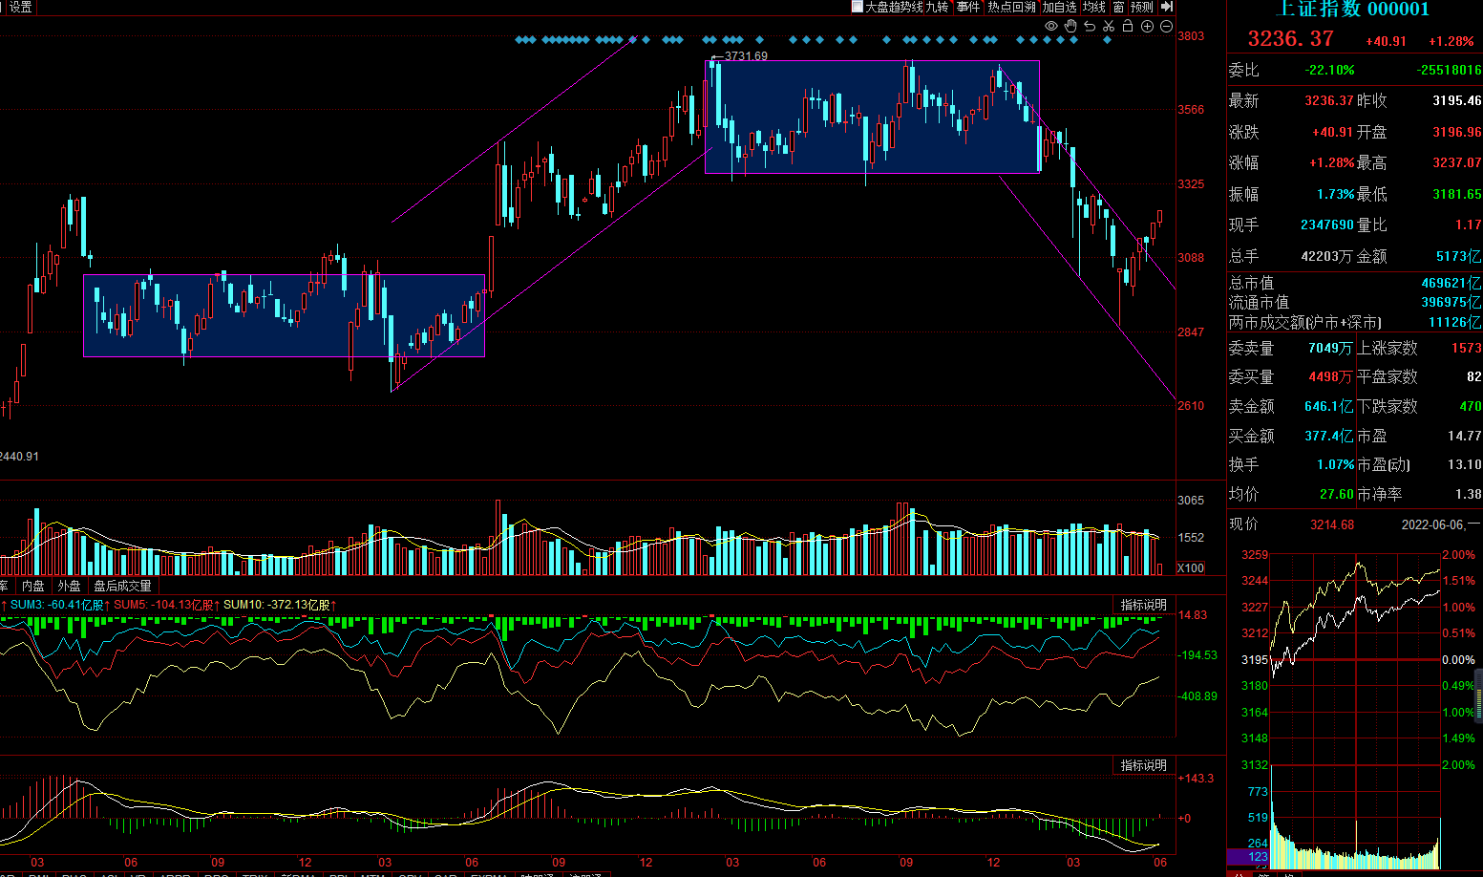Viewport: 1483px width, 877px height.
Task: Open the 事件 toolbar option
Action: click(968, 7)
